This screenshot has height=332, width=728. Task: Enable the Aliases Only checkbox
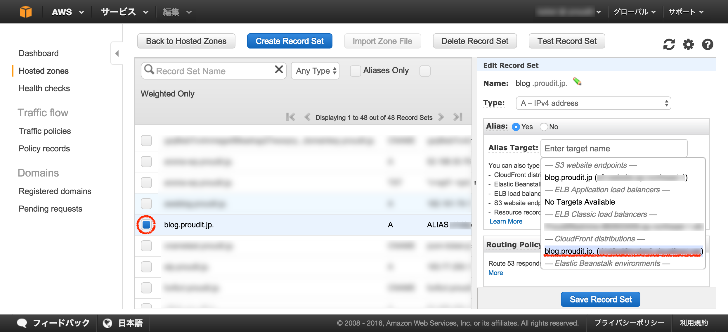pos(355,71)
